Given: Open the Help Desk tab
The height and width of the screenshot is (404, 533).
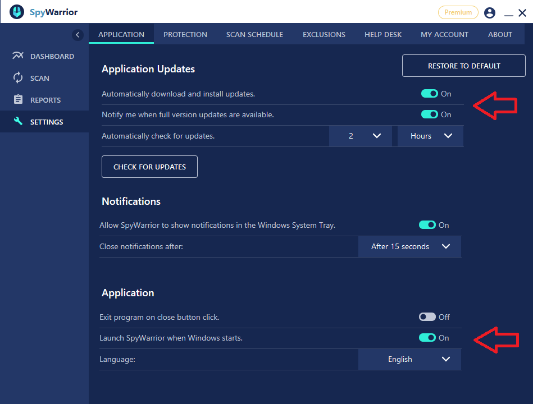Looking at the screenshot, I should click(x=383, y=34).
